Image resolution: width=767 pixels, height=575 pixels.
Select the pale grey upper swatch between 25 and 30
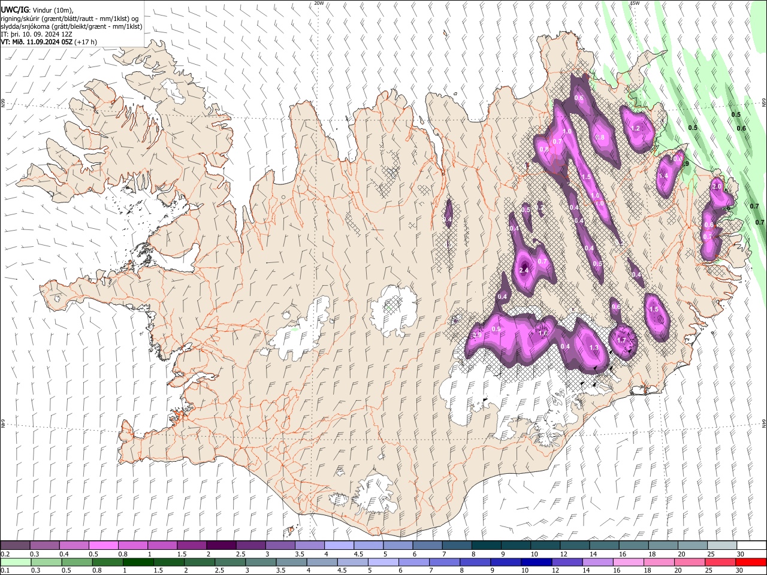(722, 545)
